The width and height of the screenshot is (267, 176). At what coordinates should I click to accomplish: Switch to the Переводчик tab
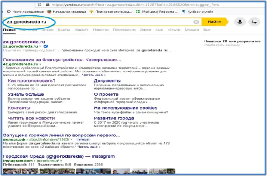(124, 30)
